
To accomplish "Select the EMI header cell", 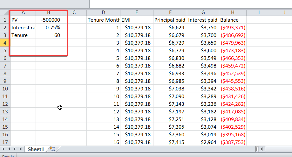I will pyautogui.click(x=137, y=20).
